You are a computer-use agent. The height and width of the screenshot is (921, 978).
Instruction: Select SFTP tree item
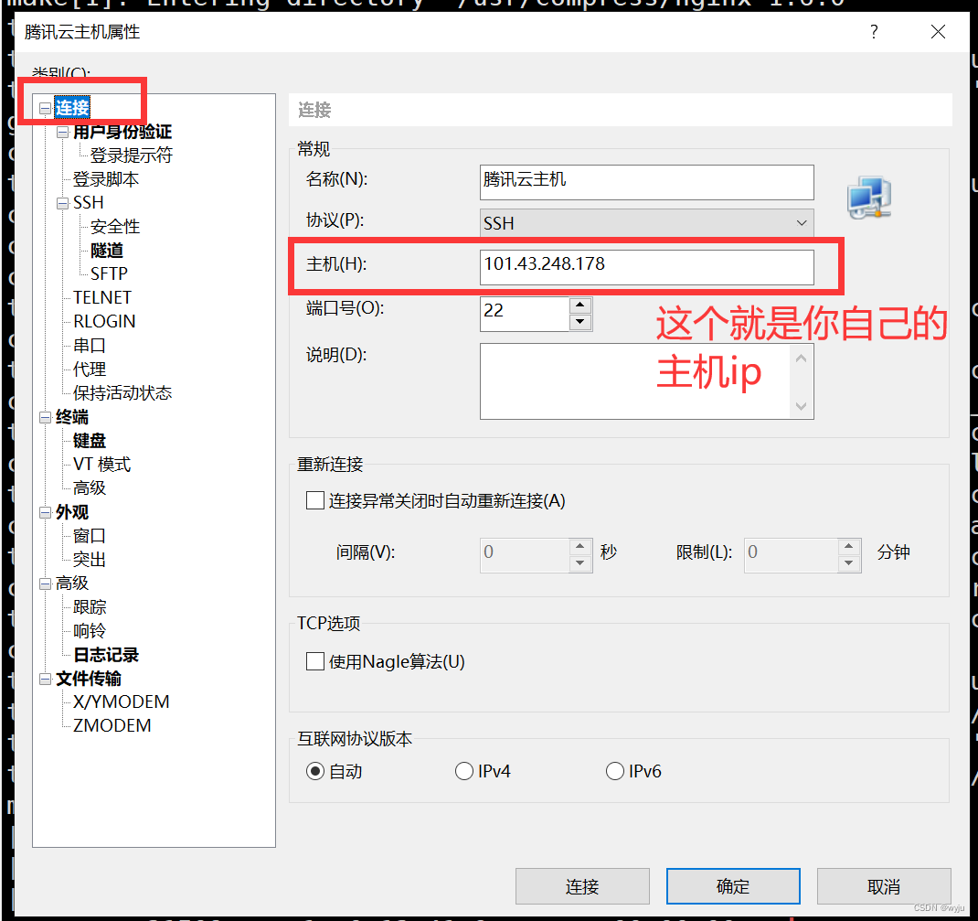coord(109,274)
